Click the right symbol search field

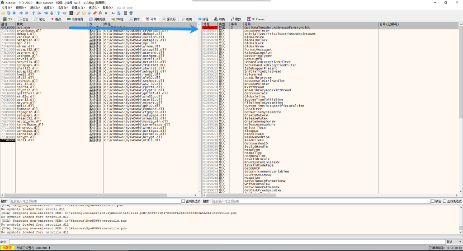tap(321, 201)
